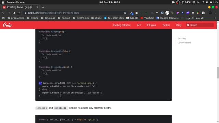Viewport: 219px width, 123px height.
Task: Expand the hacking bookmarks folder
Action: 64,18
